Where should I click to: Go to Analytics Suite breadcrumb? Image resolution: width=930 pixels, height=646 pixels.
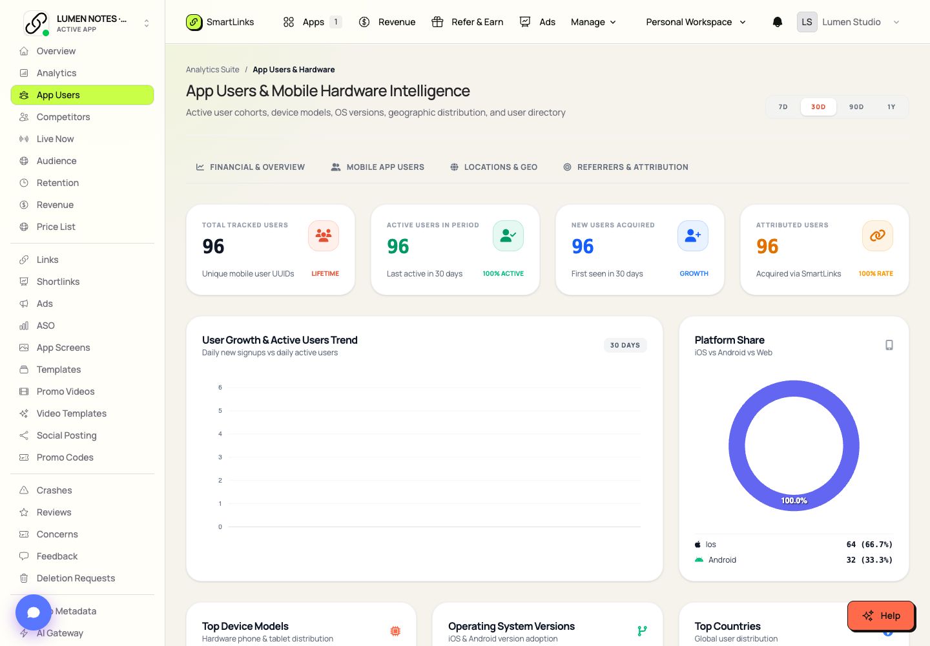point(212,70)
